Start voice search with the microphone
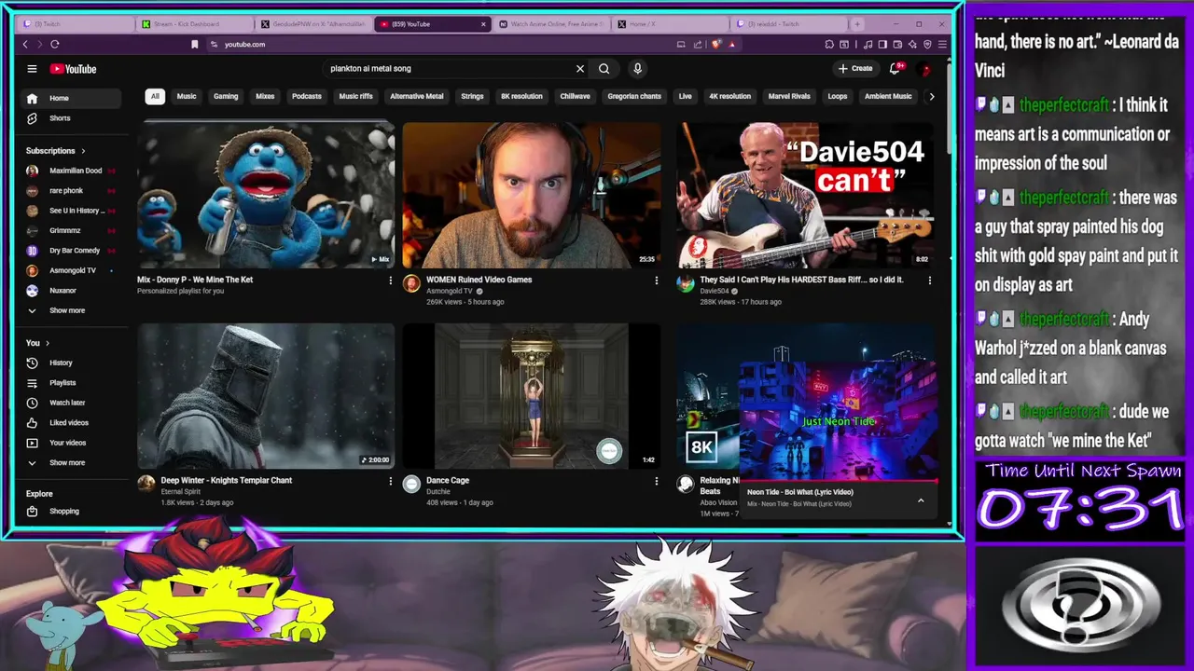Viewport: 1194px width, 671px height. coord(638,68)
